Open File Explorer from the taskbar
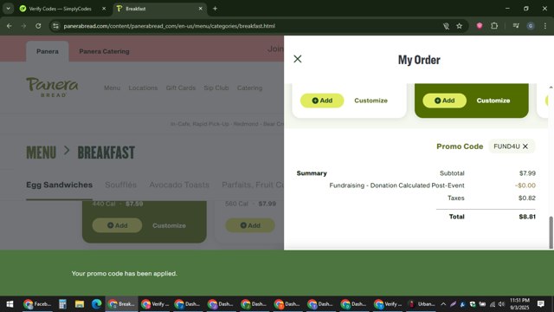This screenshot has height=312, width=554. [80, 304]
